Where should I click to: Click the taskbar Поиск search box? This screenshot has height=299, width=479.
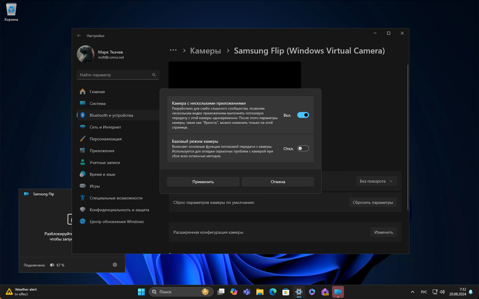181,292
